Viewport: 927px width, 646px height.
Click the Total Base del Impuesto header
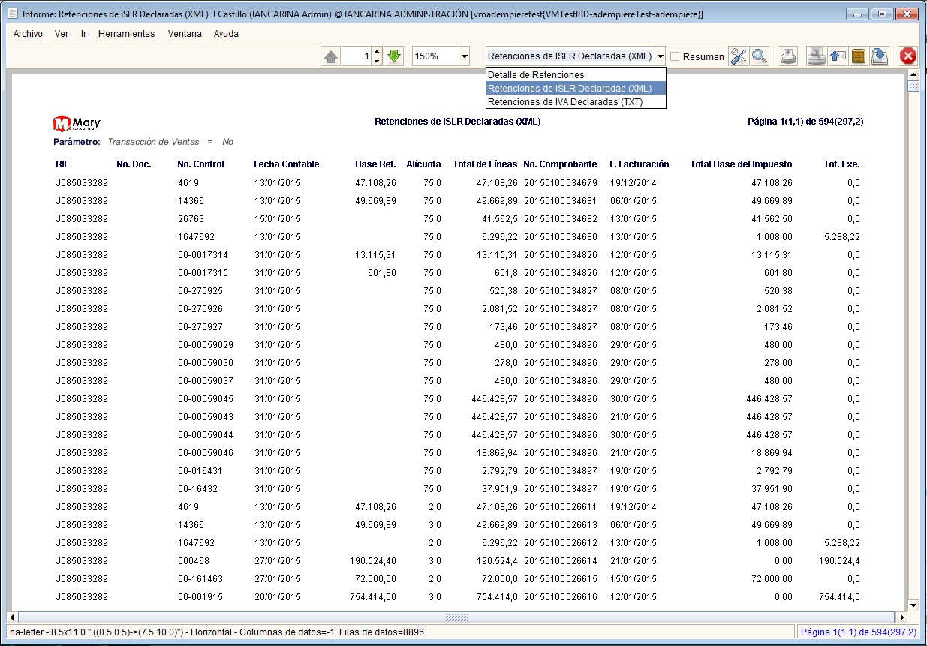point(741,164)
